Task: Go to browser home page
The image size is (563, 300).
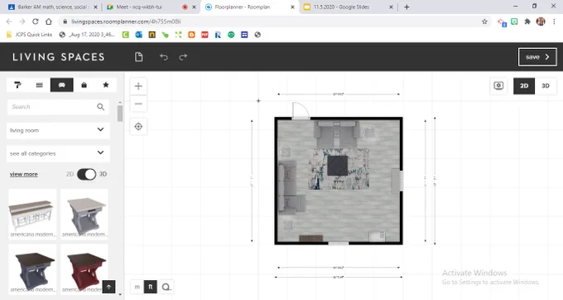Action: click(x=49, y=22)
